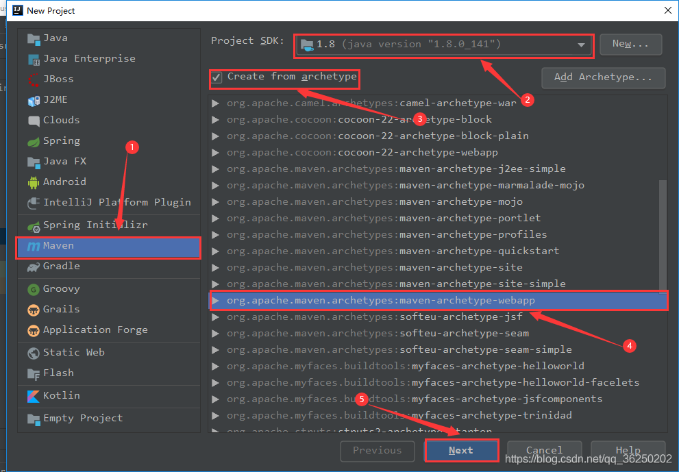The image size is (679, 472).
Task: Select the Gradle project type label
Action: pyautogui.click(x=62, y=266)
